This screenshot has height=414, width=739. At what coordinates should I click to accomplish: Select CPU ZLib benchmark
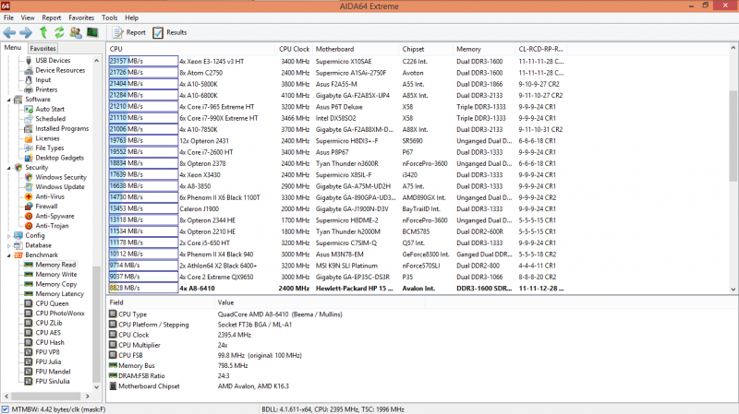[x=49, y=323]
